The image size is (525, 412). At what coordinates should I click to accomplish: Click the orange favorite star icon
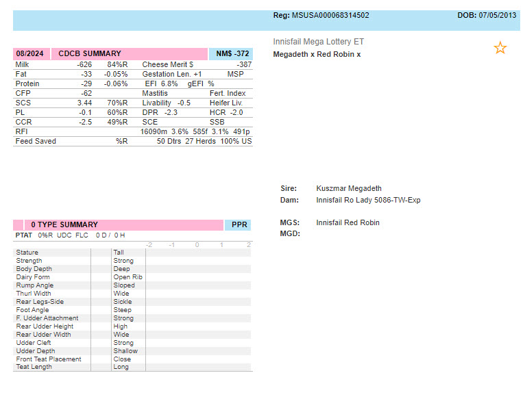click(x=500, y=48)
